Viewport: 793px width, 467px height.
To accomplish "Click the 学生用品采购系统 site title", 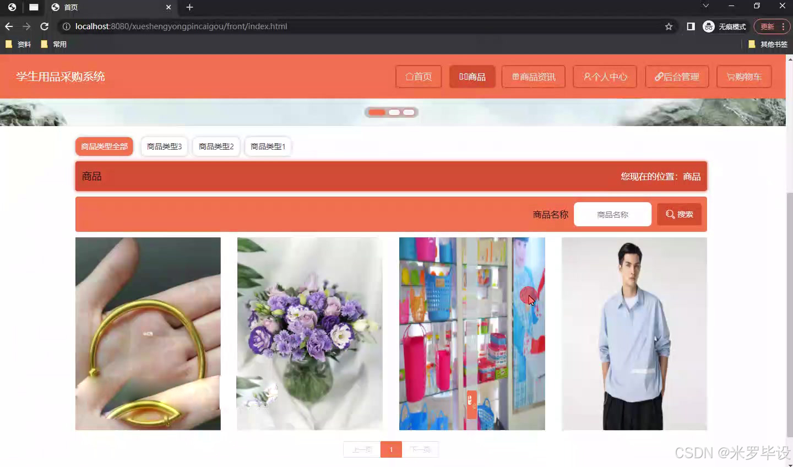I will tap(61, 77).
